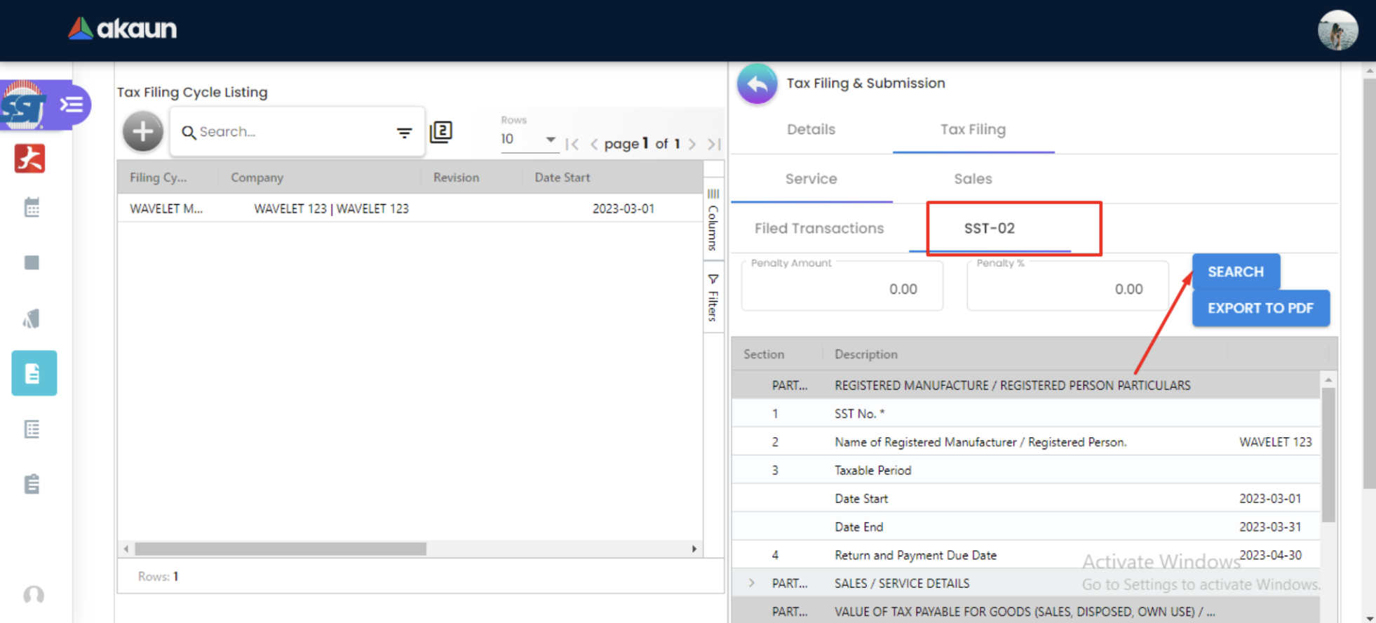Click the numbered pages icon next to search
The width and height of the screenshot is (1376, 623).
440,132
